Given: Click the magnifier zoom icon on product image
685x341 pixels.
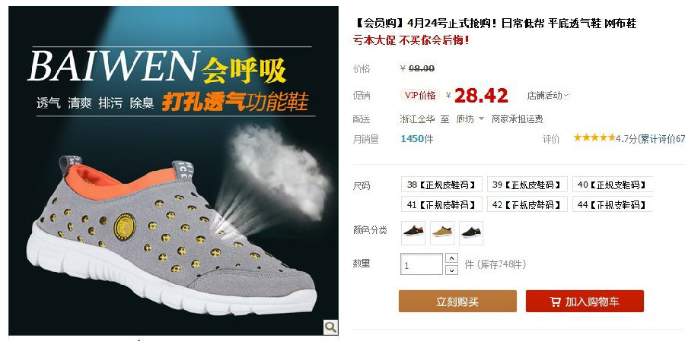Looking at the screenshot, I should coord(330,327).
